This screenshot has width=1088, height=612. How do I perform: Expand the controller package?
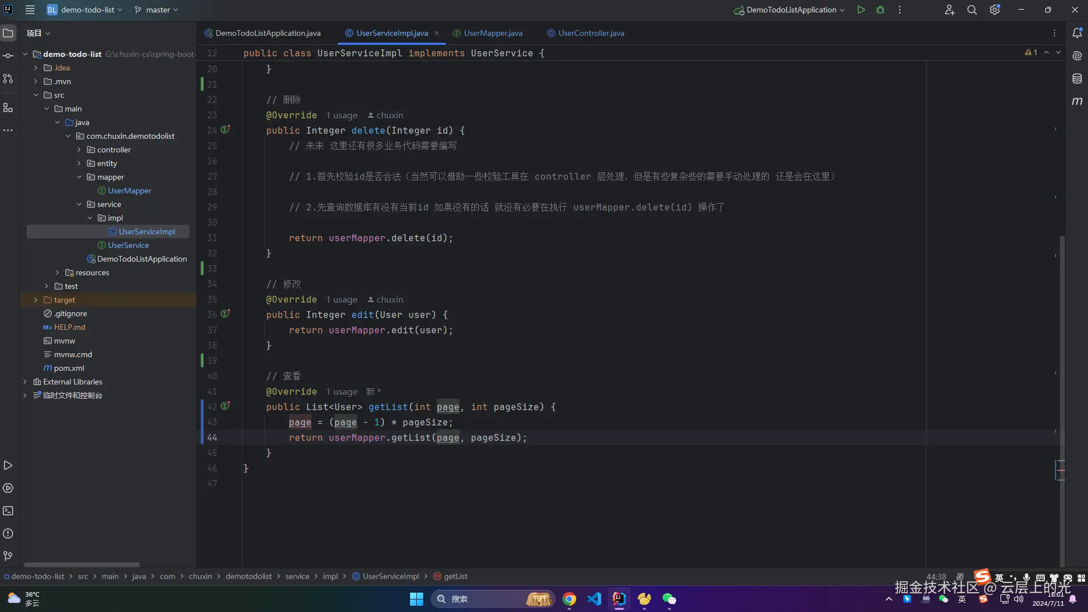pyautogui.click(x=79, y=150)
